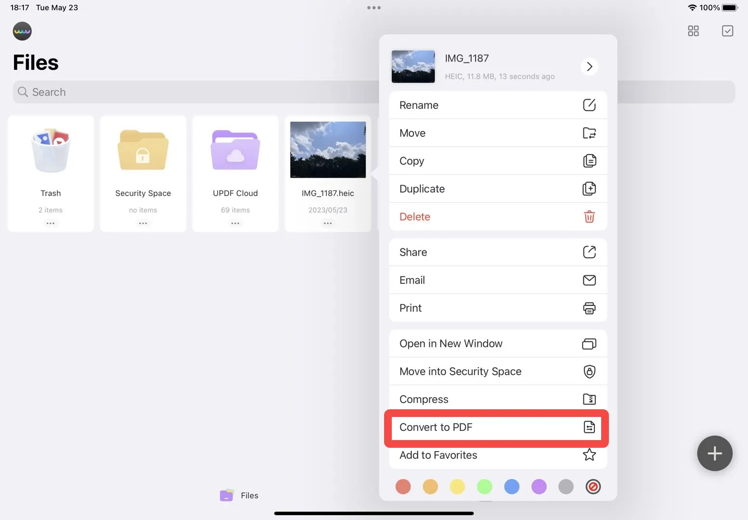Click the Security Space shield lock icon
This screenshot has width=748, height=520.
(589, 371)
